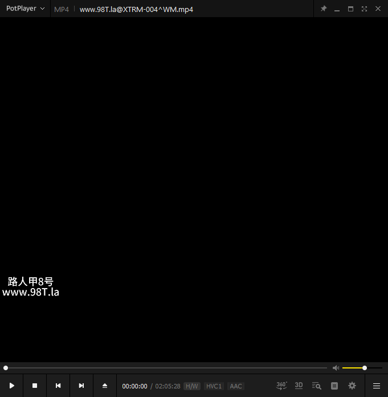Stop playback with the Stop button

pyautogui.click(x=35, y=386)
